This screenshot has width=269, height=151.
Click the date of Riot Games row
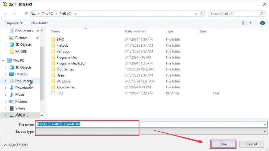[139, 69]
